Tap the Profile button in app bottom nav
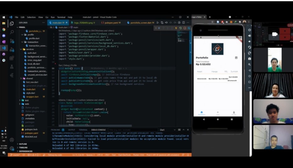This screenshot has width=293, height=168. point(234,113)
